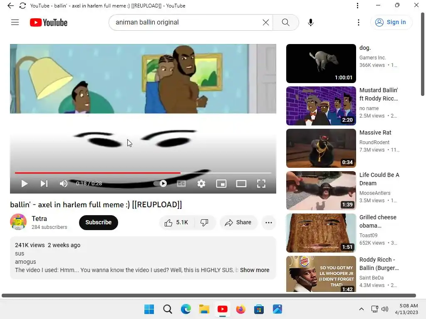
Task: Click the video title text
Action: pos(96,204)
